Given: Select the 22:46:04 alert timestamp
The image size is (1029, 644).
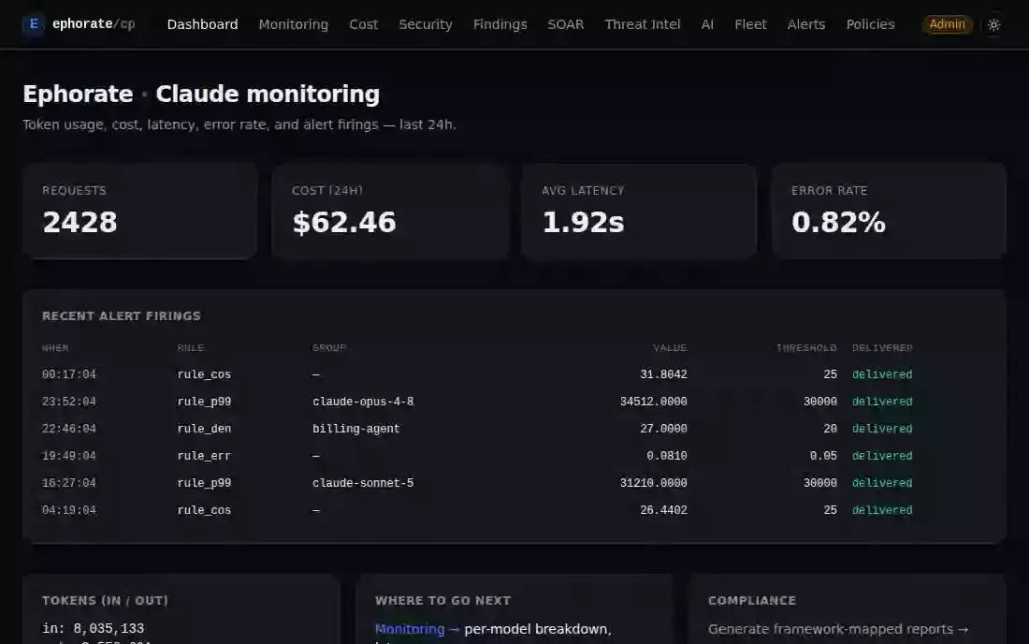Looking at the screenshot, I should click(69, 429).
